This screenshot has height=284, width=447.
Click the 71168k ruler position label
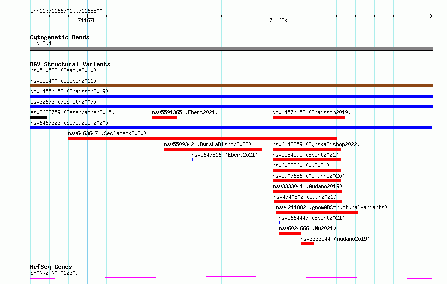click(x=278, y=20)
